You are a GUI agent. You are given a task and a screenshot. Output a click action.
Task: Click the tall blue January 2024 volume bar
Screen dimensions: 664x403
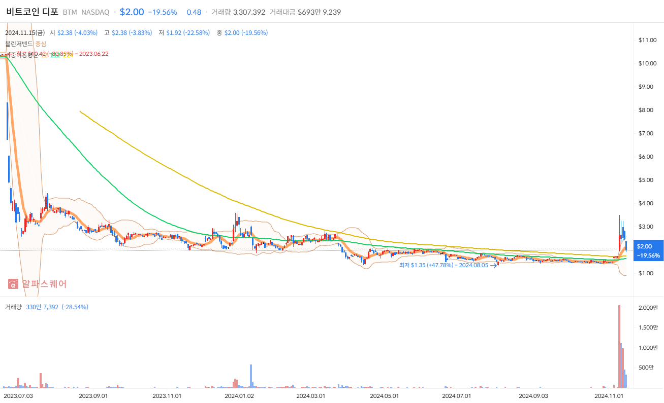251,377
